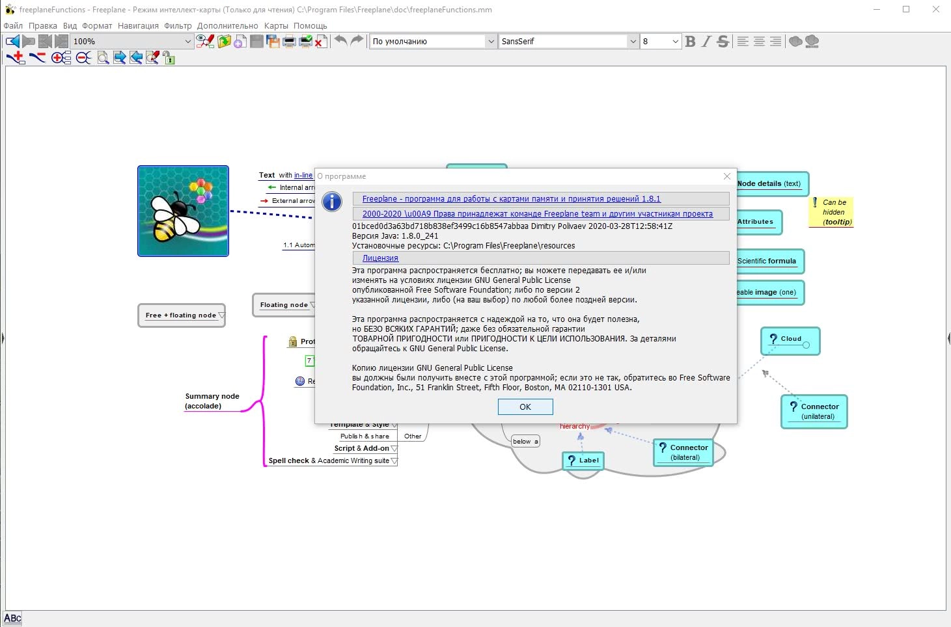Click the cloud with color bar icon
Image resolution: width=951 pixels, height=627 pixels.
pos(812,41)
